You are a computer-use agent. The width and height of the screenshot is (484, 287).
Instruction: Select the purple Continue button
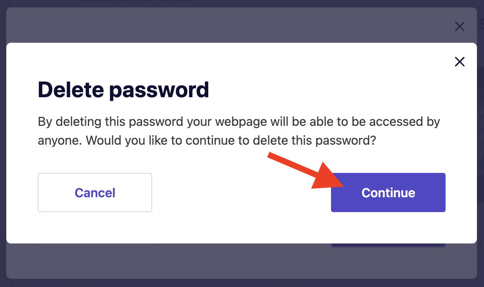point(388,193)
